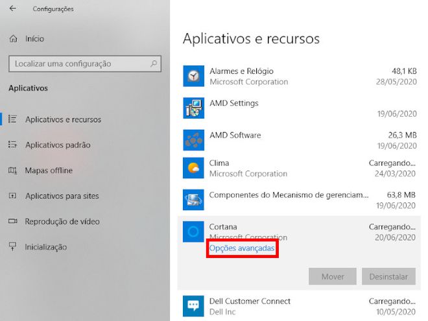
Task: Click the 20/06/2020 date for Cortana
Action: pyautogui.click(x=395, y=237)
